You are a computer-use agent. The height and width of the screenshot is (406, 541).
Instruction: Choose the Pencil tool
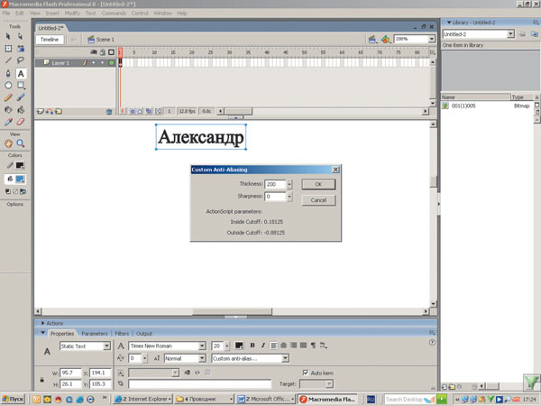click(8, 97)
